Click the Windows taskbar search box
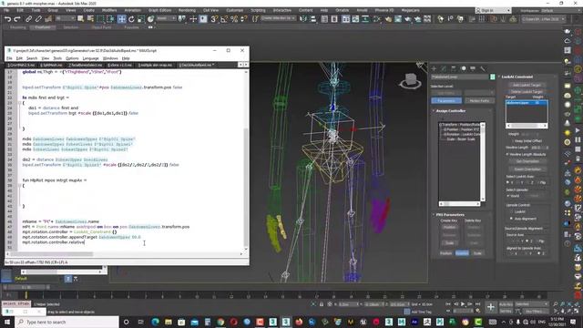 67,322
